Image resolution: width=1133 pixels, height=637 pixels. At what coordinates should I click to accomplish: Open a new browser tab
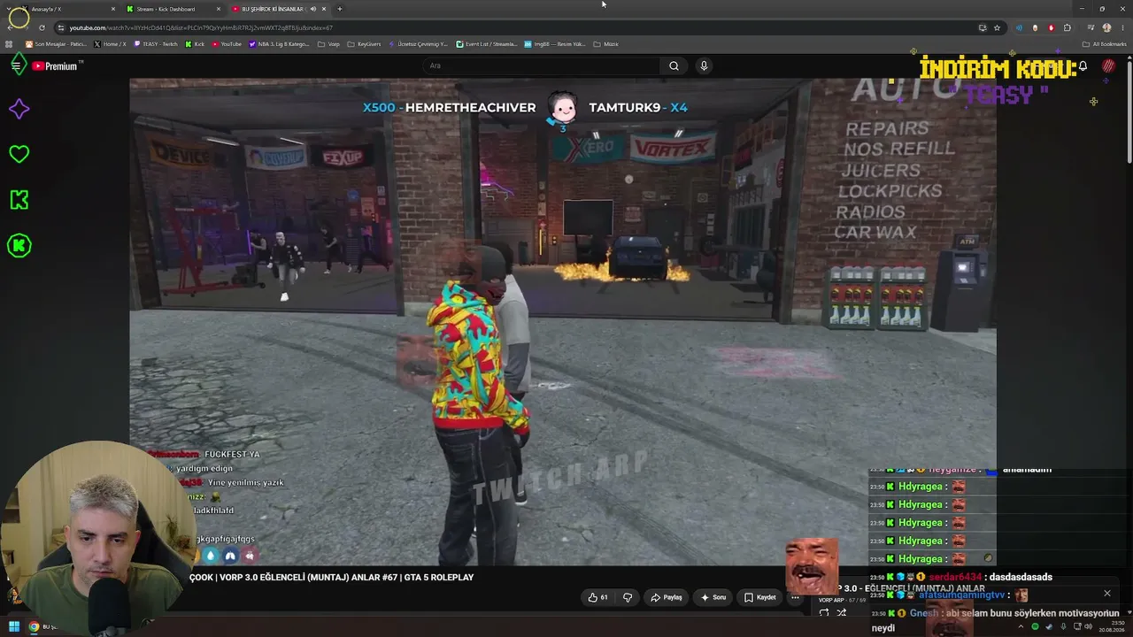coord(339,9)
